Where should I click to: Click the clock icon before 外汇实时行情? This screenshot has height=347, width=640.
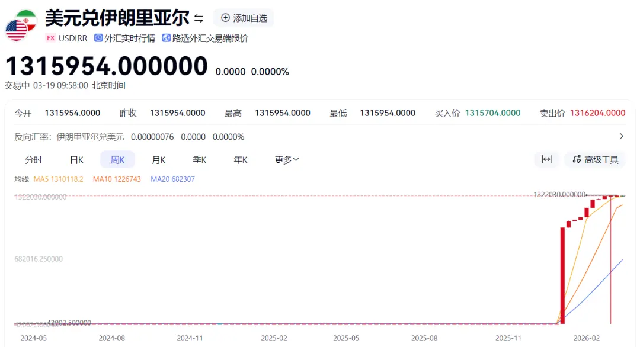[x=98, y=38]
